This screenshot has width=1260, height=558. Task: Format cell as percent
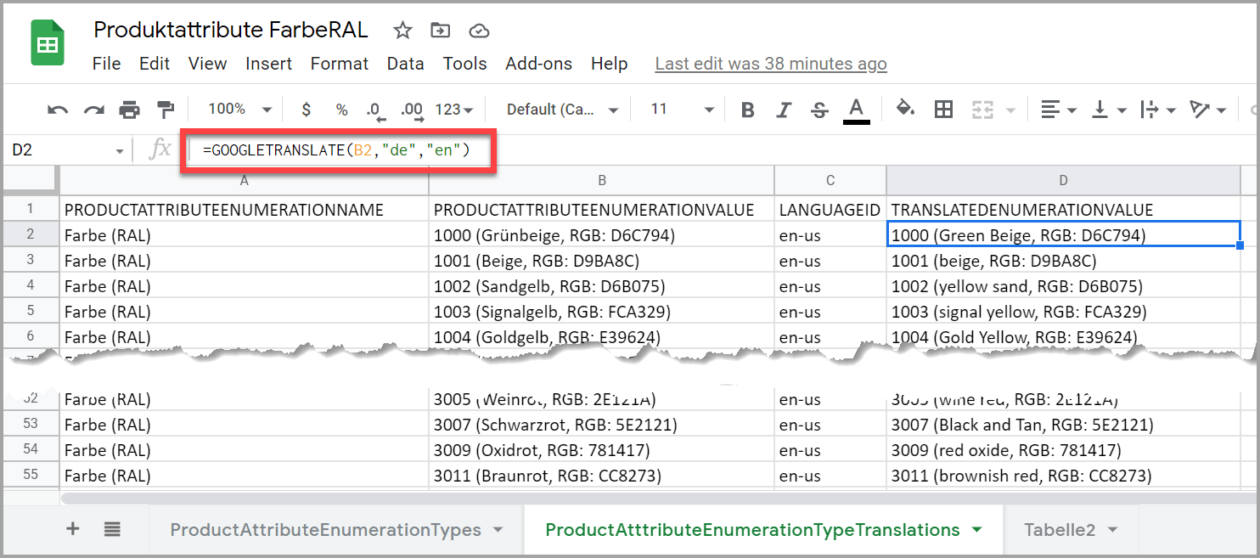[x=341, y=110]
